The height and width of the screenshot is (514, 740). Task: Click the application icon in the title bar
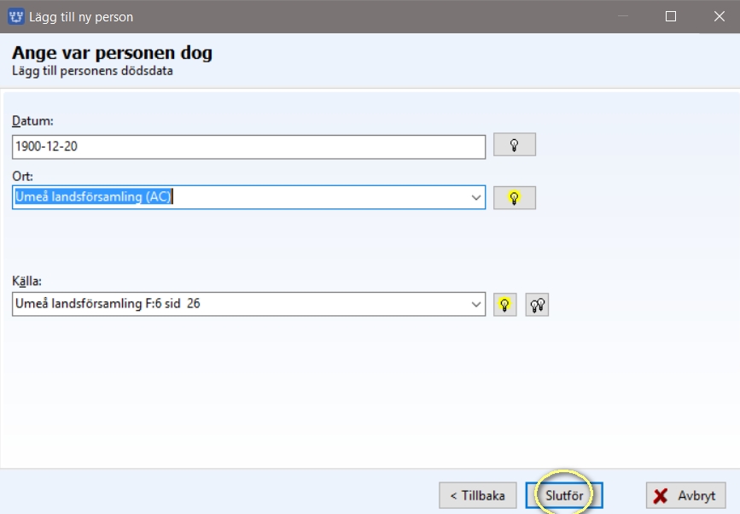pos(16,16)
